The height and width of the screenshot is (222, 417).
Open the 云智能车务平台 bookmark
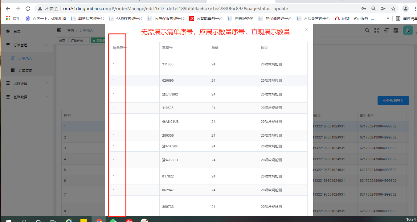206,18
